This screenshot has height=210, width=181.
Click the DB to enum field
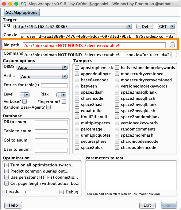(x=51, y=122)
